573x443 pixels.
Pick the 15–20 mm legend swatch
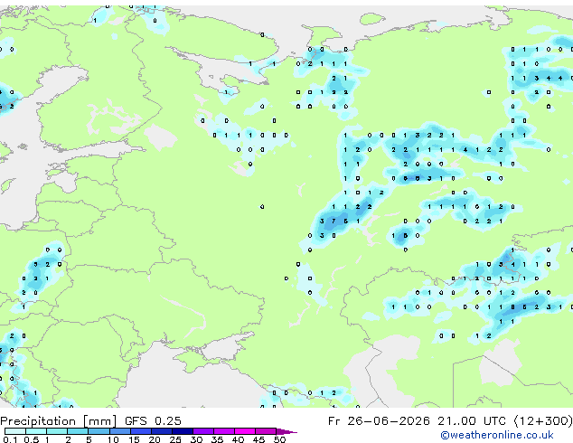click(141, 431)
